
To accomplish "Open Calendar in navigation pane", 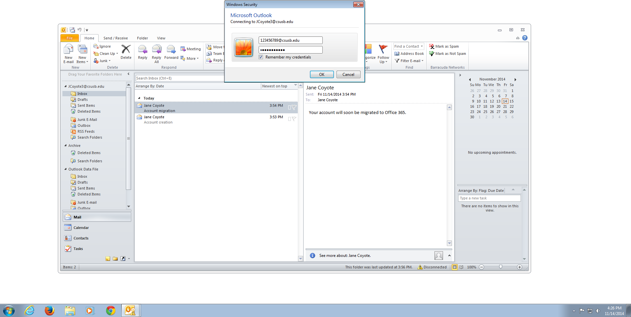I will [97, 228].
